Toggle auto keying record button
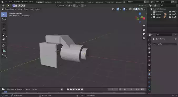Viewport: 178px width, 97px height. tap(62, 89)
